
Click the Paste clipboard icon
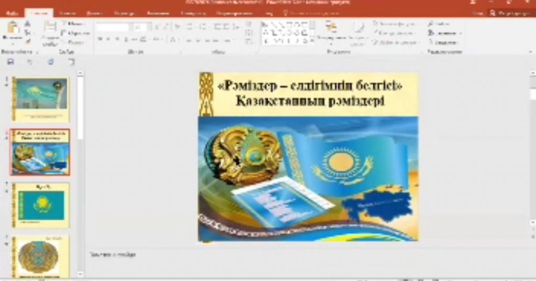(x=13, y=28)
